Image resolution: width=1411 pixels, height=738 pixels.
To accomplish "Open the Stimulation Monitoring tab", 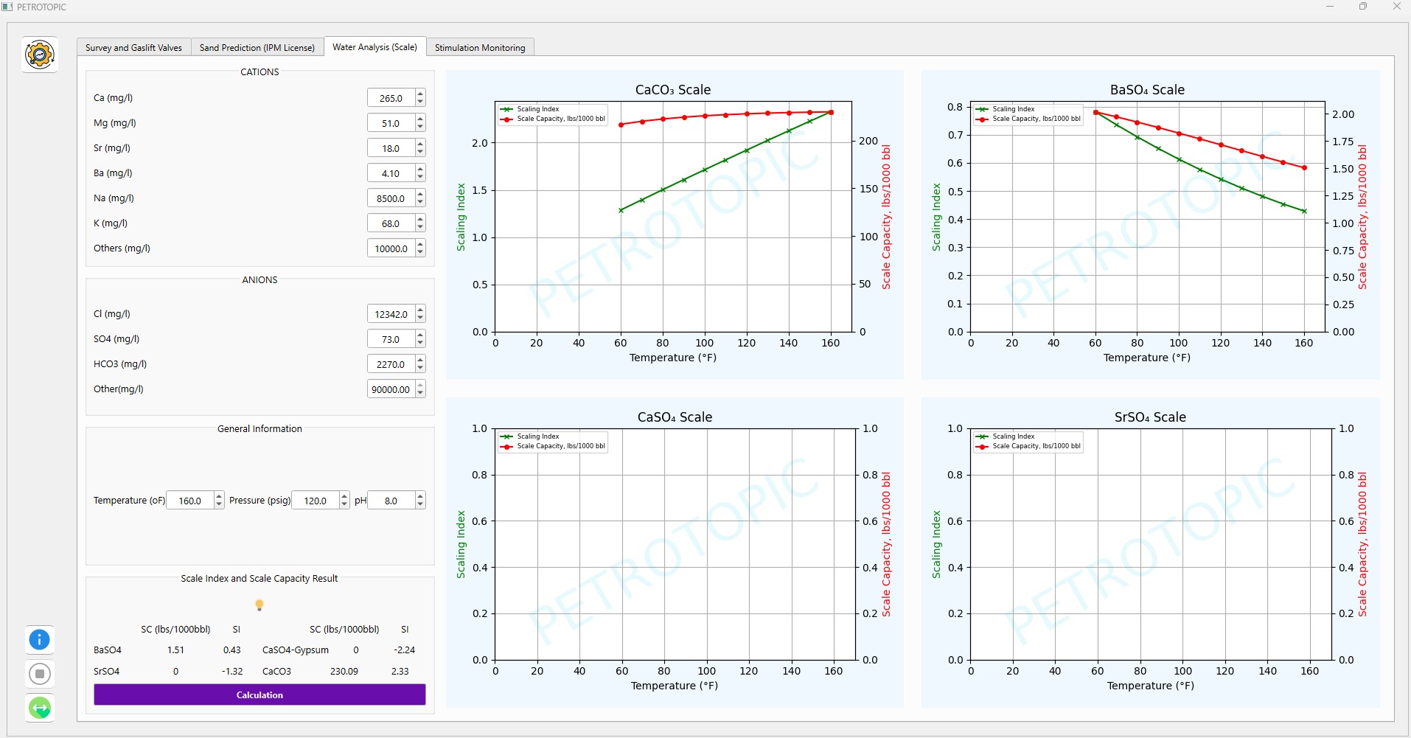I will pyautogui.click(x=480, y=48).
